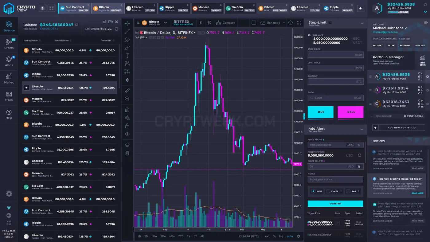The height and width of the screenshot is (242, 430).
Task: Open View Stats in Portfolio Manager
Action: [x=422, y=60]
